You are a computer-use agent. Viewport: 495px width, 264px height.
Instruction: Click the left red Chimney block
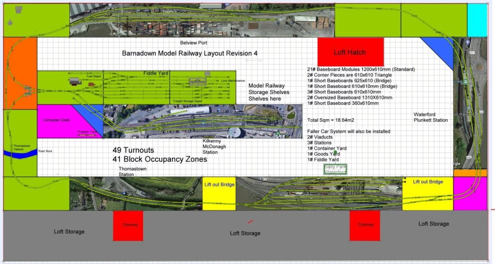pos(128,225)
